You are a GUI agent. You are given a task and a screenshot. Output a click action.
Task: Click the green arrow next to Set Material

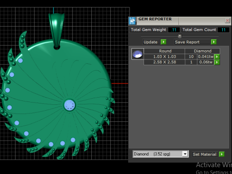[222, 154]
